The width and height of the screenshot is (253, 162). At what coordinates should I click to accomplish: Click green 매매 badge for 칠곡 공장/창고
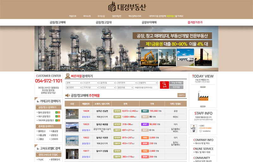pos(57,112)
